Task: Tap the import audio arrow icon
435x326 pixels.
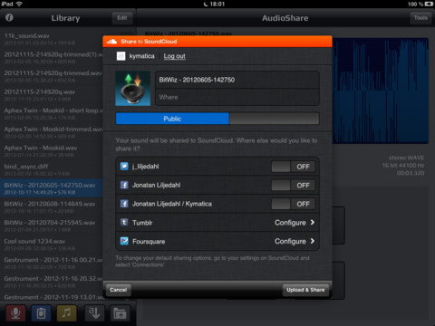Action: [x=94, y=313]
